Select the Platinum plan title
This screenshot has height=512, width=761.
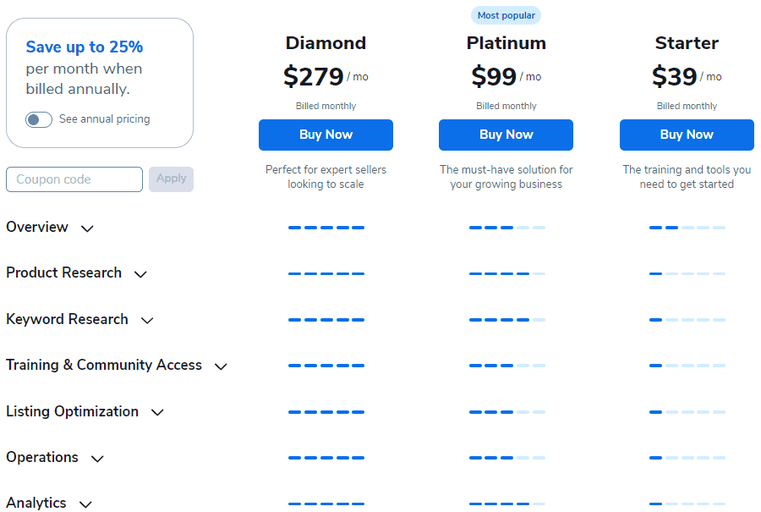tap(506, 43)
